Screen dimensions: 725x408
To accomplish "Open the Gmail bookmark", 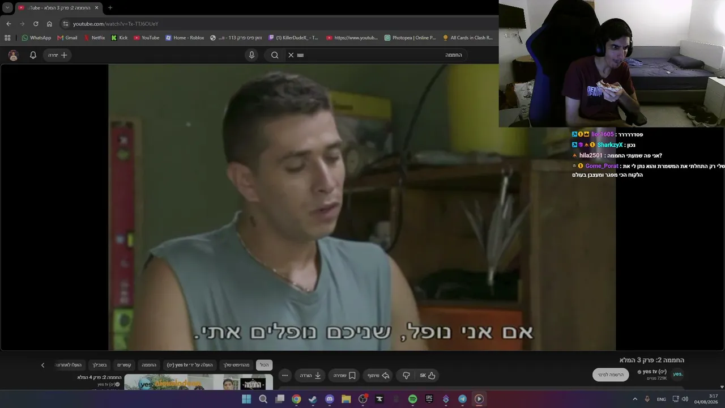I will pos(67,38).
